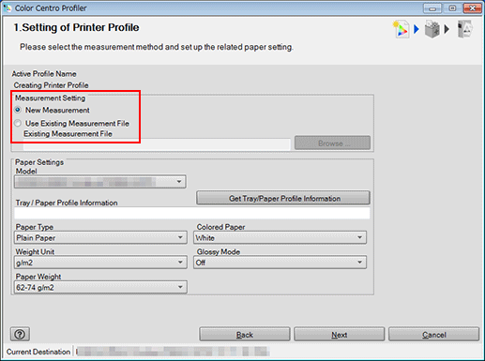Open help with the question mark icon

click(20, 334)
